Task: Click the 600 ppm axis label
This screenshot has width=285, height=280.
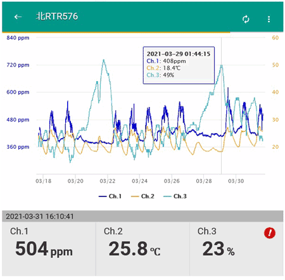Action: tap(18, 92)
